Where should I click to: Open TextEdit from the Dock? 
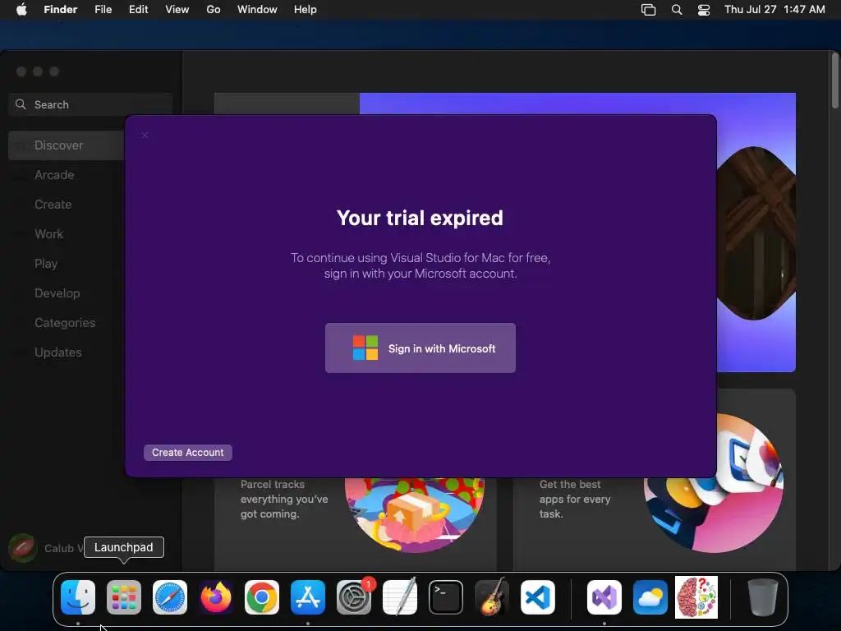click(x=400, y=596)
